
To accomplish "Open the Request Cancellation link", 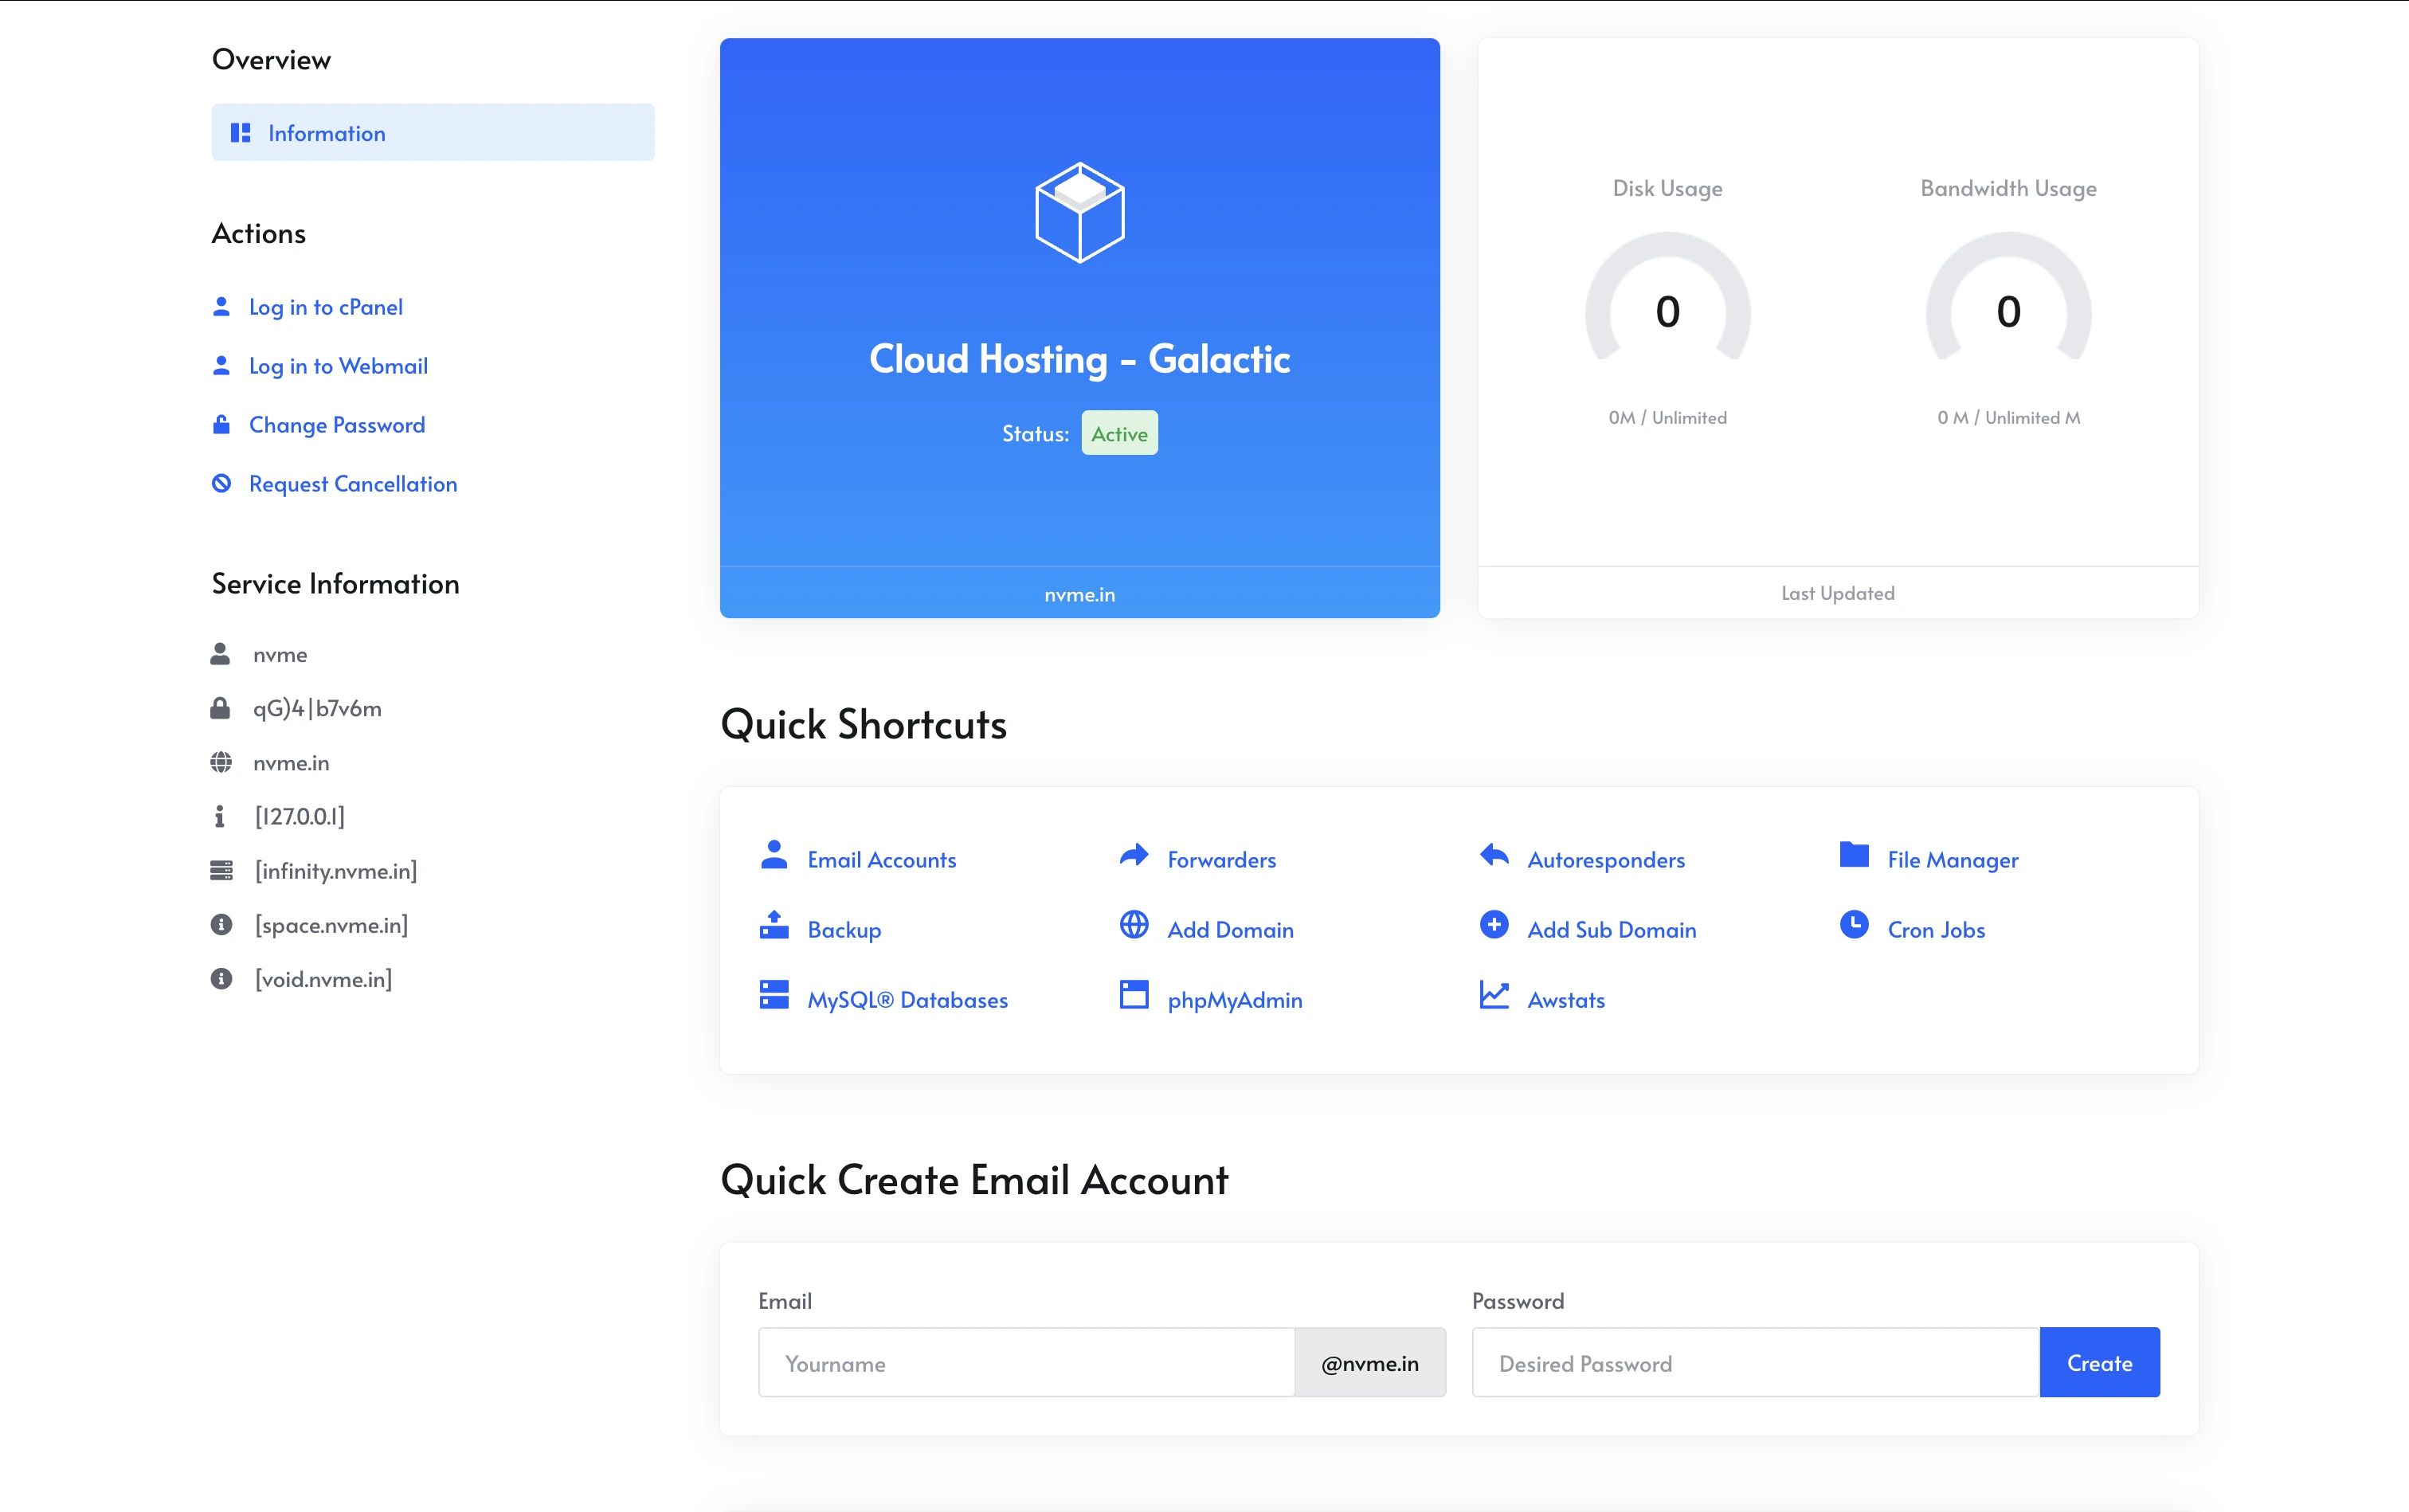I will [353, 483].
